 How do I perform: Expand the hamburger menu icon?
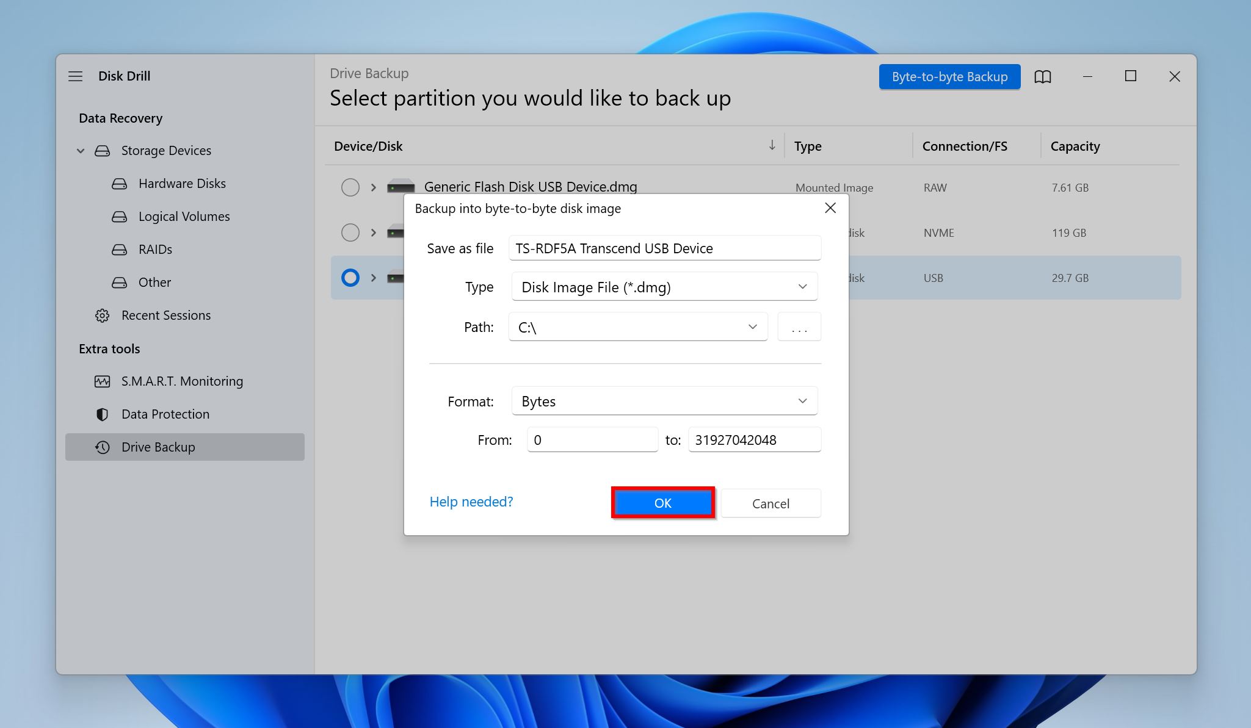point(76,76)
